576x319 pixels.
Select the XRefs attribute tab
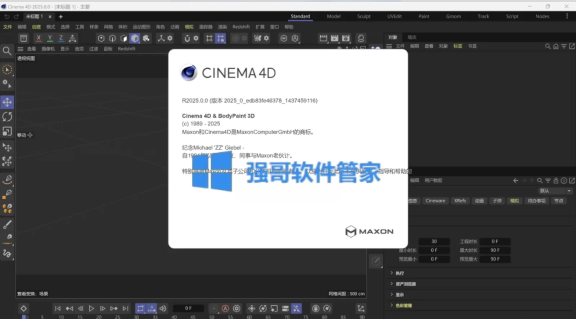(x=460, y=201)
